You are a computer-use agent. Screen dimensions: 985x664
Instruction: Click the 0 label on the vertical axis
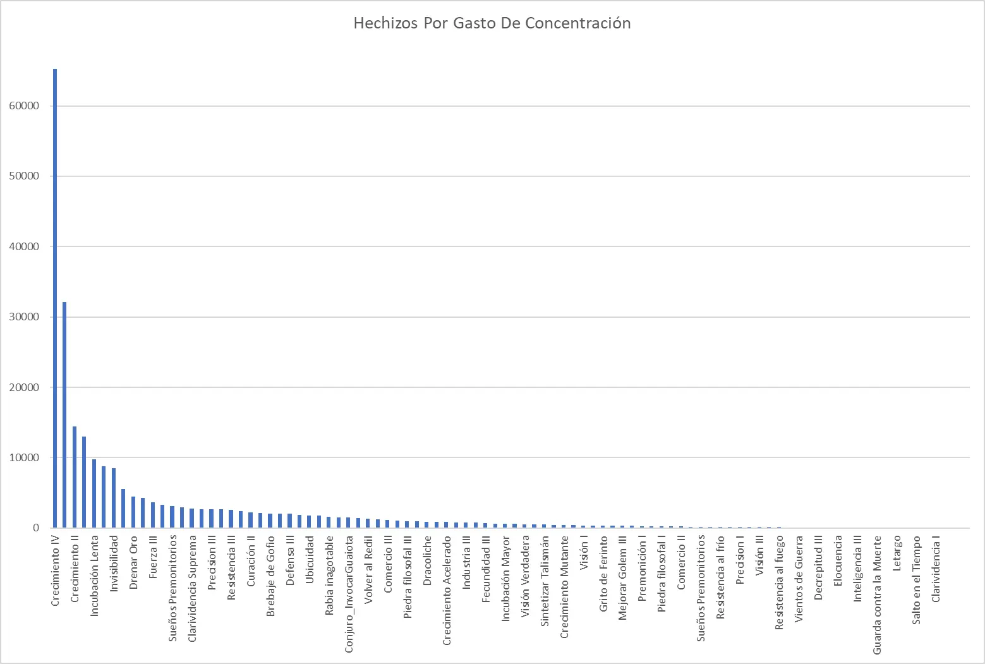click(37, 528)
